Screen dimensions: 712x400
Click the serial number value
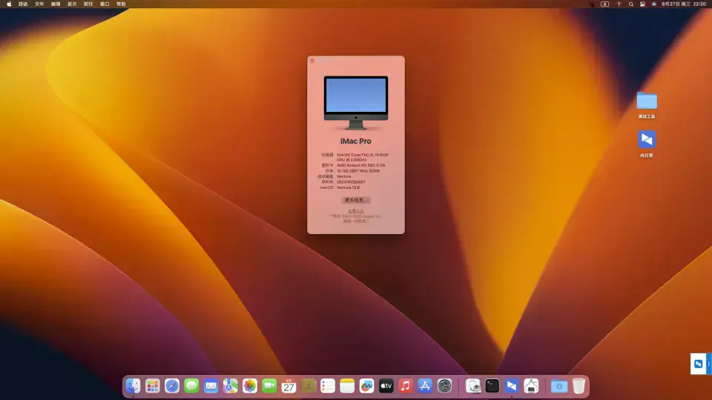[x=351, y=182]
